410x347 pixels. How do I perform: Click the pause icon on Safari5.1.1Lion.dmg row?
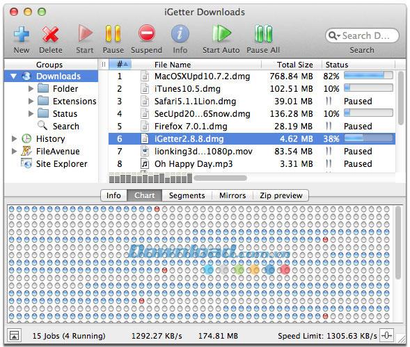(329, 101)
